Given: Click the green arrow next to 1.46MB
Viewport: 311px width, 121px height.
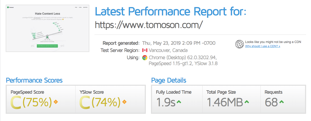Looking at the screenshot, I should pos(246,102).
